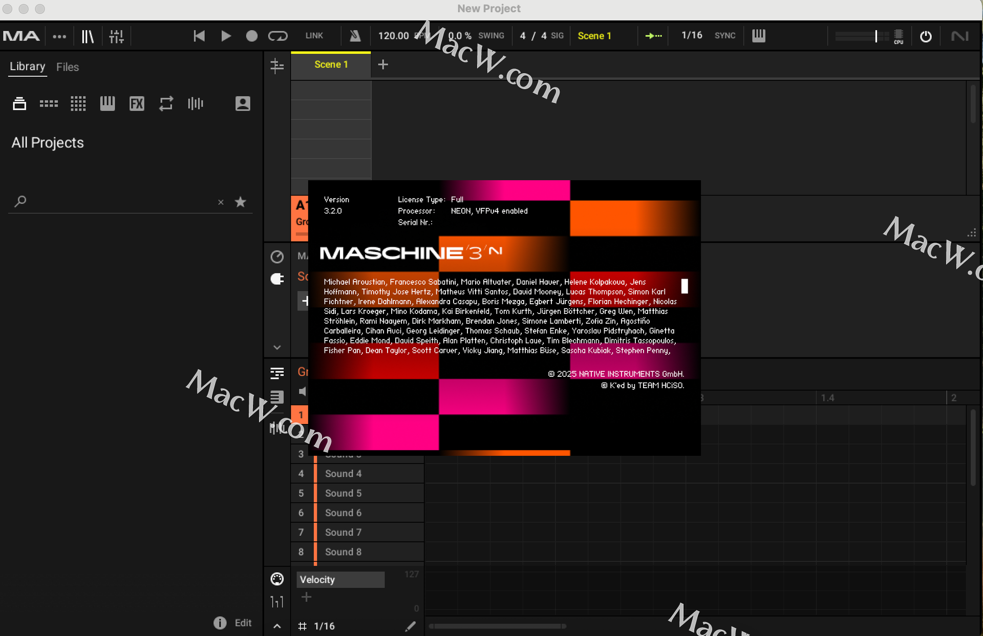Click the horizontal pattern zoom scrollbar
This screenshot has height=636, width=983.
click(497, 626)
